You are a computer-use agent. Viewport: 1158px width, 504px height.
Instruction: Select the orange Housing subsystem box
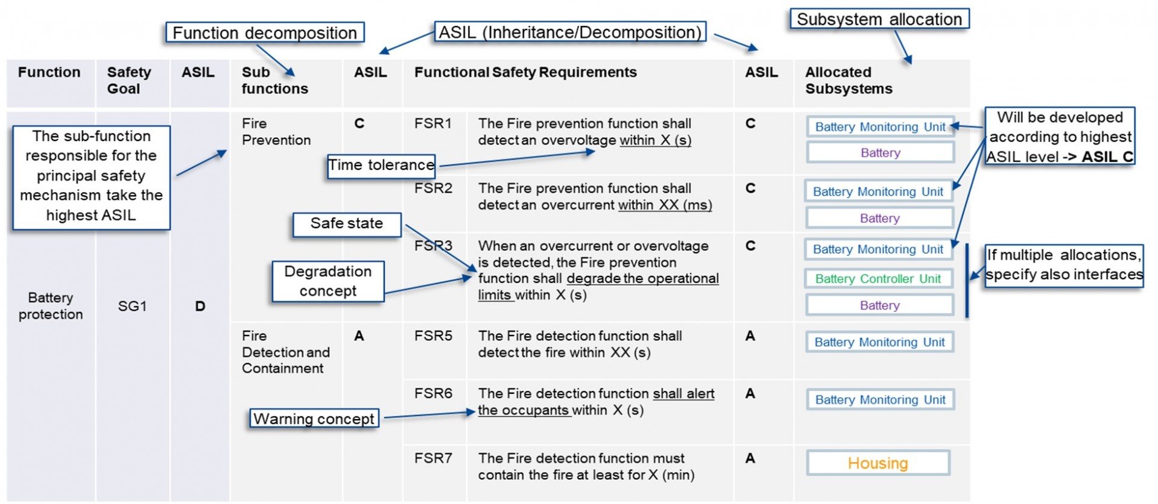(x=878, y=463)
